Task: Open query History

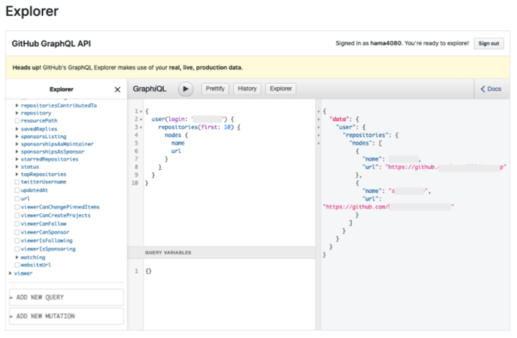Action: [x=247, y=89]
